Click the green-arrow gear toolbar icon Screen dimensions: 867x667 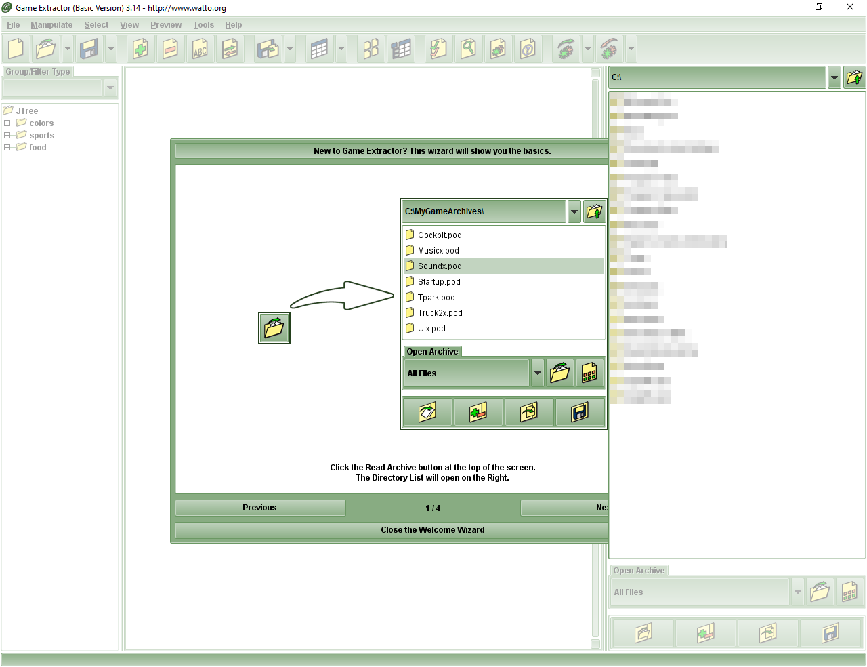tap(566, 49)
